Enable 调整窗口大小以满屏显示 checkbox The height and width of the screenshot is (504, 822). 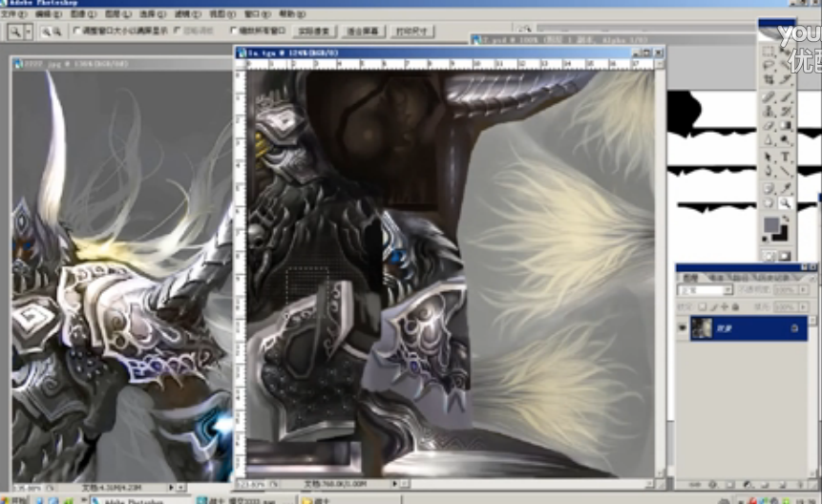pyautogui.click(x=77, y=31)
